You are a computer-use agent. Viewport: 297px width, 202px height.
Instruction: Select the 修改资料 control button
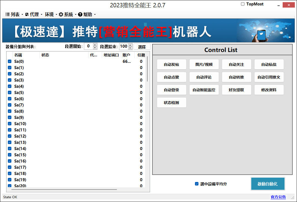pyautogui.click(x=269, y=90)
